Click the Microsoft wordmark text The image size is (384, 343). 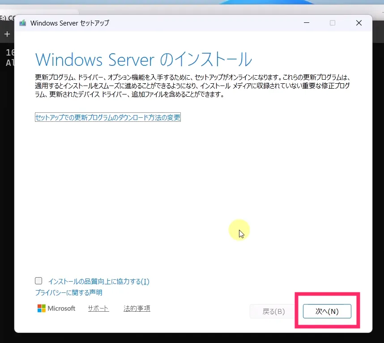(61, 309)
